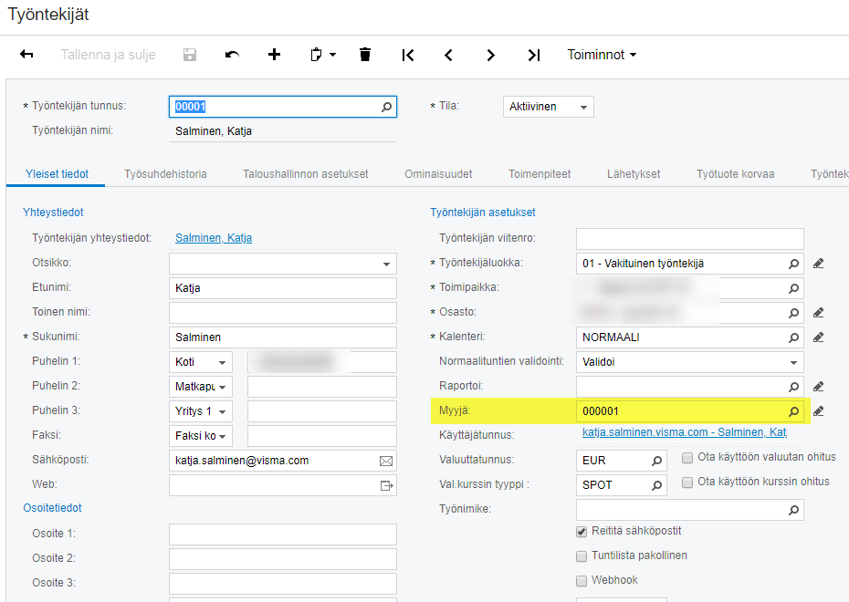Click the Etunimi input field

pos(282,288)
